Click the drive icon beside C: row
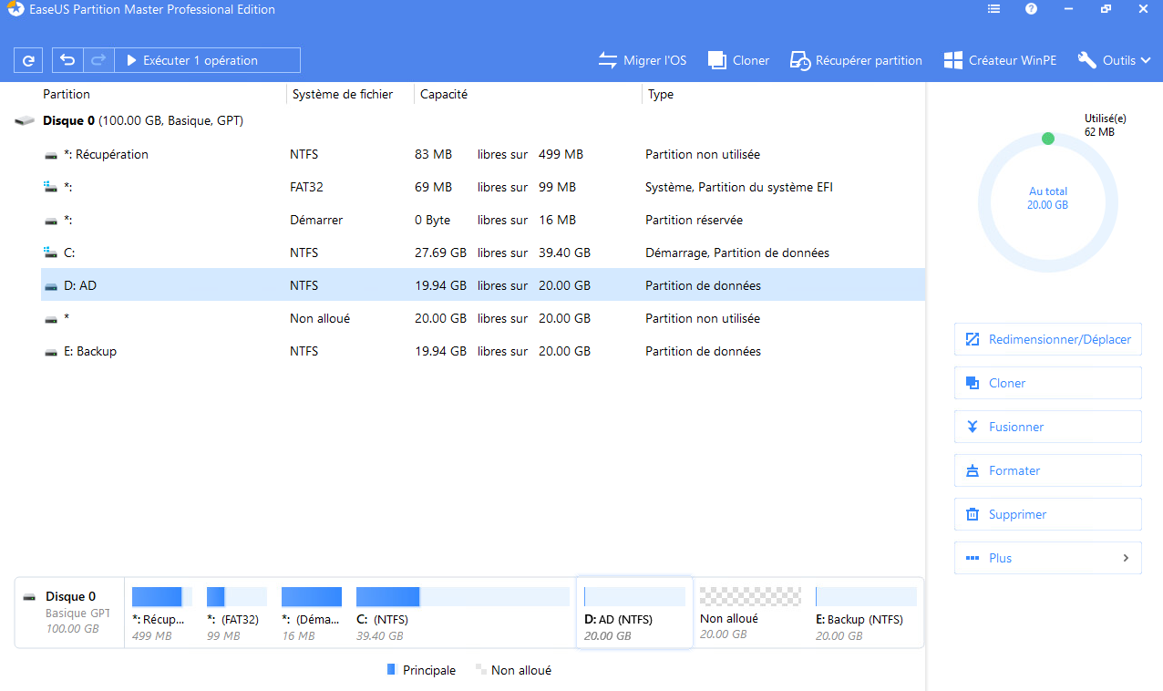1163x691 pixels. [50, 253]
